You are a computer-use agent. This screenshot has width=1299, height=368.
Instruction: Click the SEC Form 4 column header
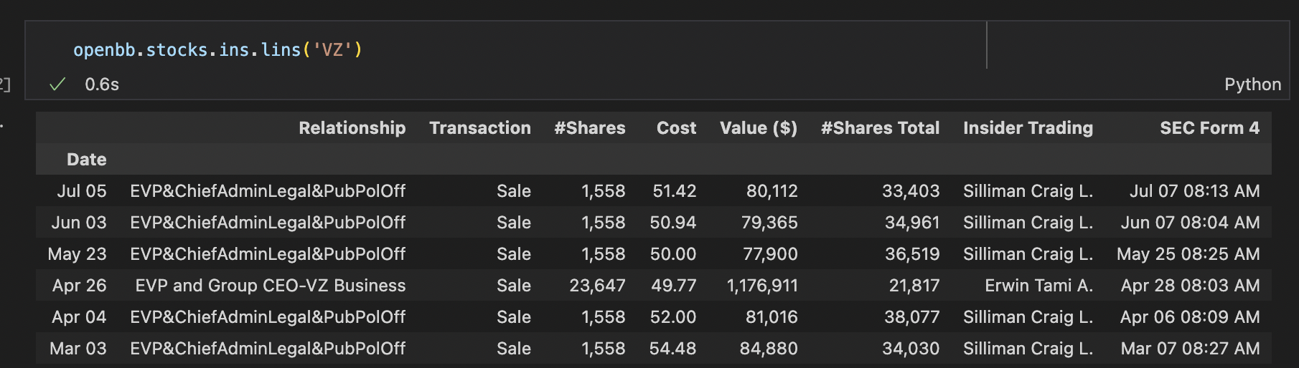pyautogui.click(x=1209, y=128)
